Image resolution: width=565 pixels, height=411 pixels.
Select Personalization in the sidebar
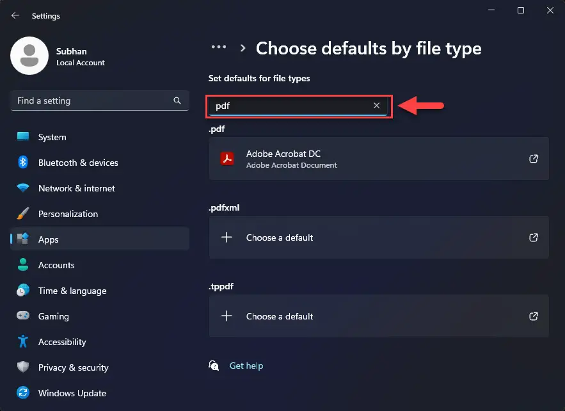coord(68,214)
